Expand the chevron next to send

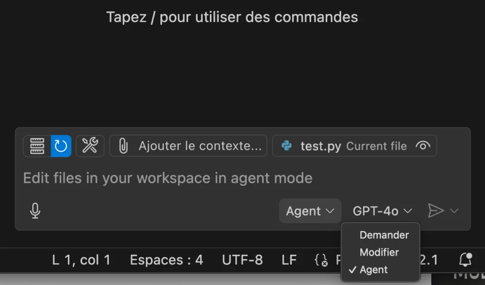(454, 211)
